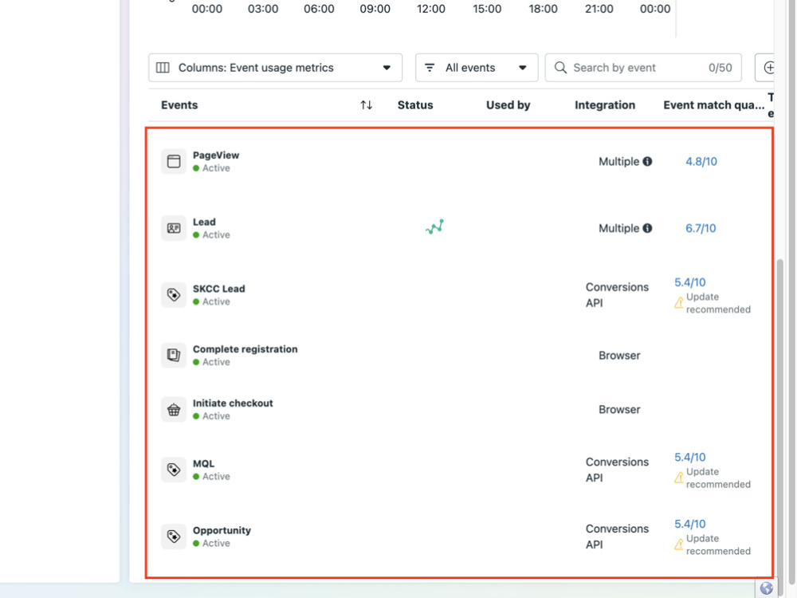Open MQL 5.4/10 quality score

[x=689, y=457]
